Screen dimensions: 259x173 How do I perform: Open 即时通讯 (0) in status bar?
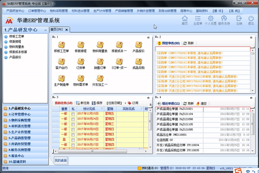148,168
